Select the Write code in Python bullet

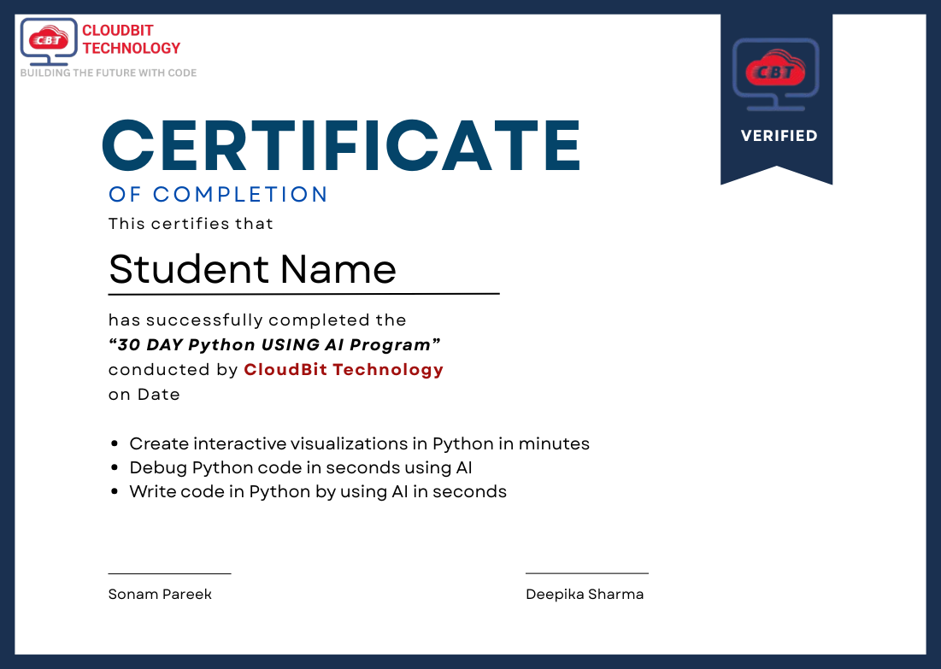click(317, 492)
